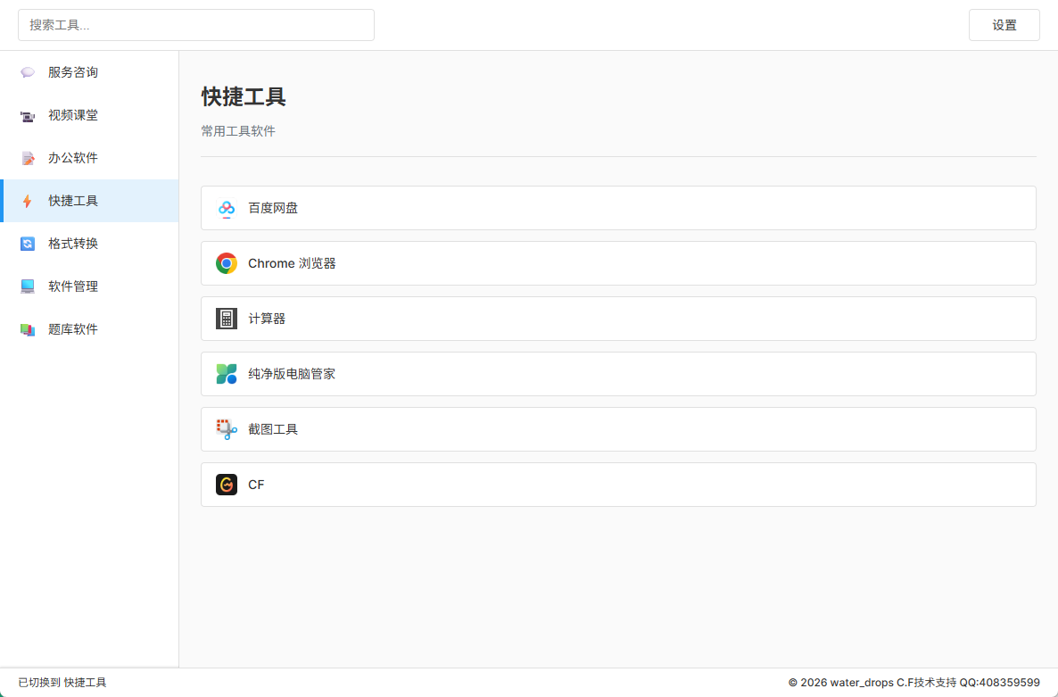Open the 办公软件 section

click(73, 158)
